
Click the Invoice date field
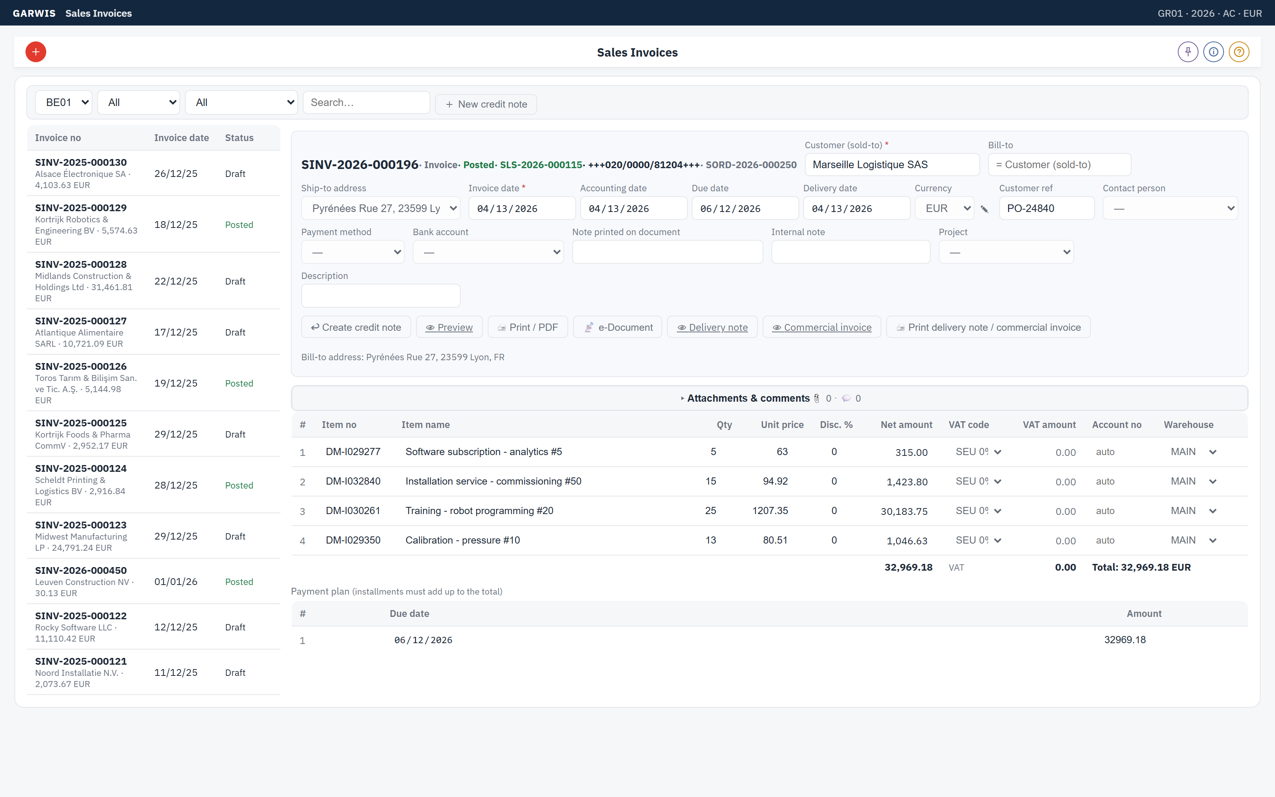pyautogui.click(x=522, y=208)
